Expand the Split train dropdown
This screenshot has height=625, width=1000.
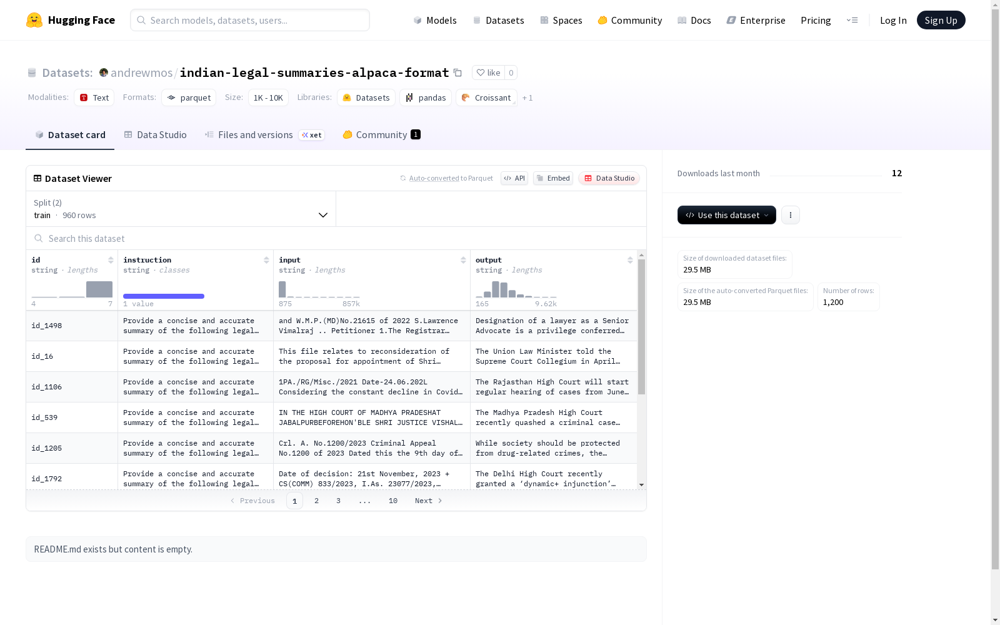181,209
